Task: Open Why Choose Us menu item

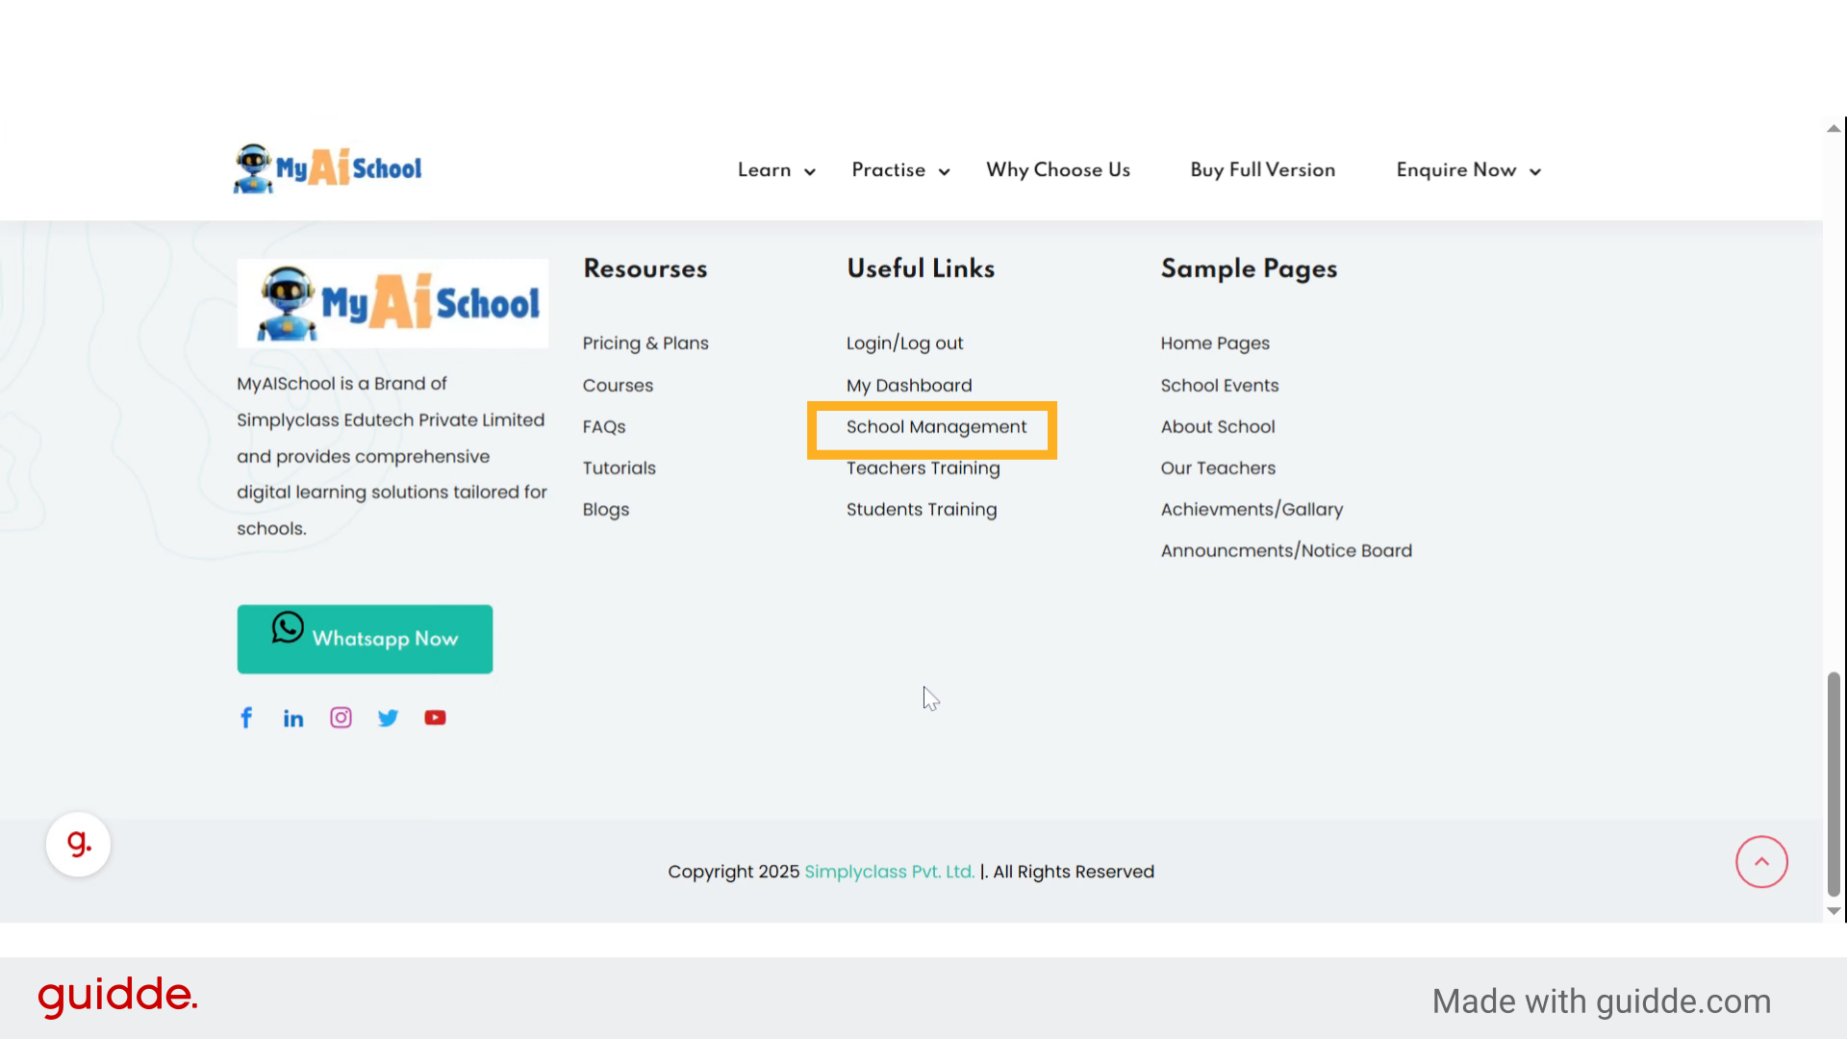Action: pyautogui.click(x=1057, y=170)
